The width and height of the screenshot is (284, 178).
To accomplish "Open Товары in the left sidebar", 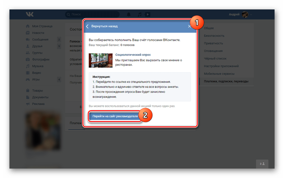I will 37,90.
